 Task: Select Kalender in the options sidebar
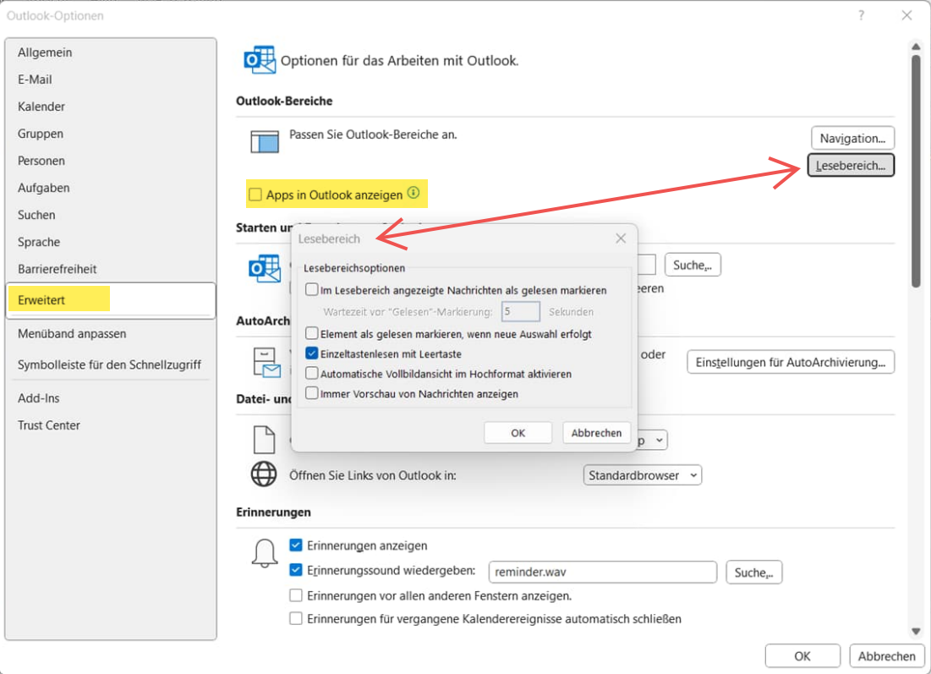tap(41, 107)
